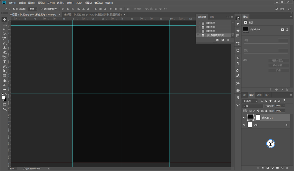Select the Lasso tool

coord(4,29)
